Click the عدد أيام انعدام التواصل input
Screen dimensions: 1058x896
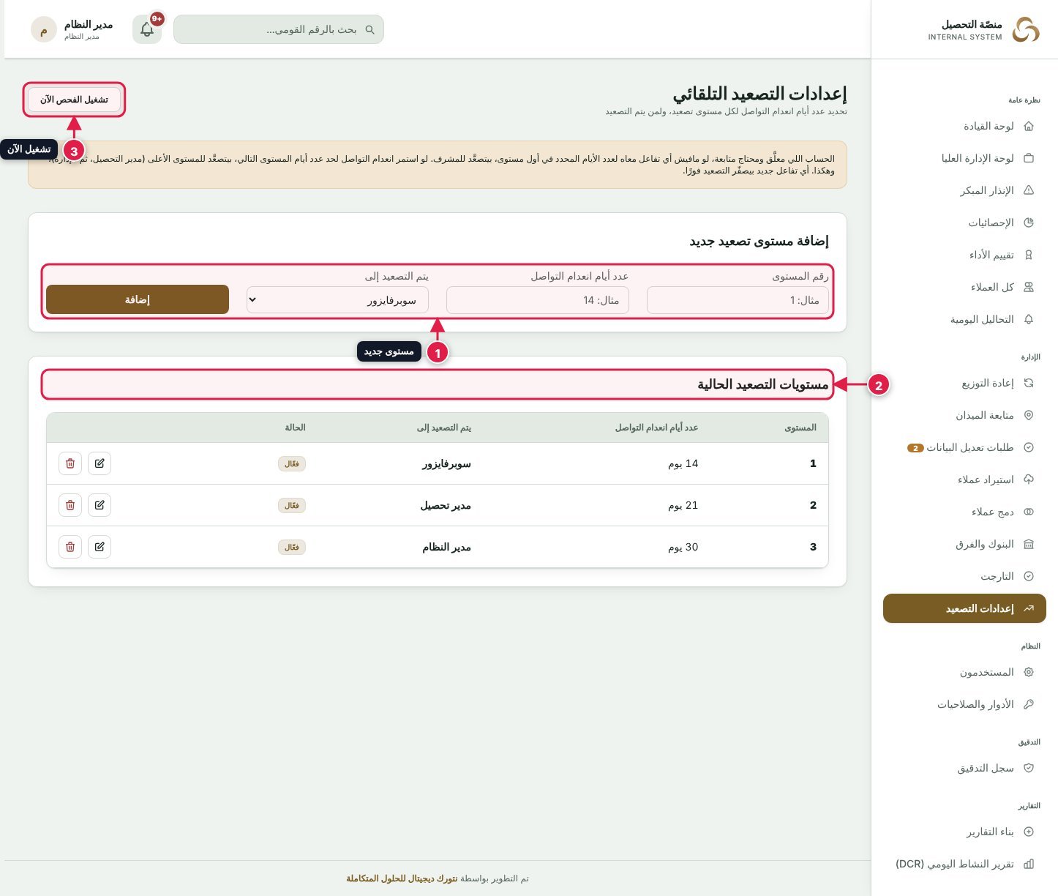tap(538, 300)
